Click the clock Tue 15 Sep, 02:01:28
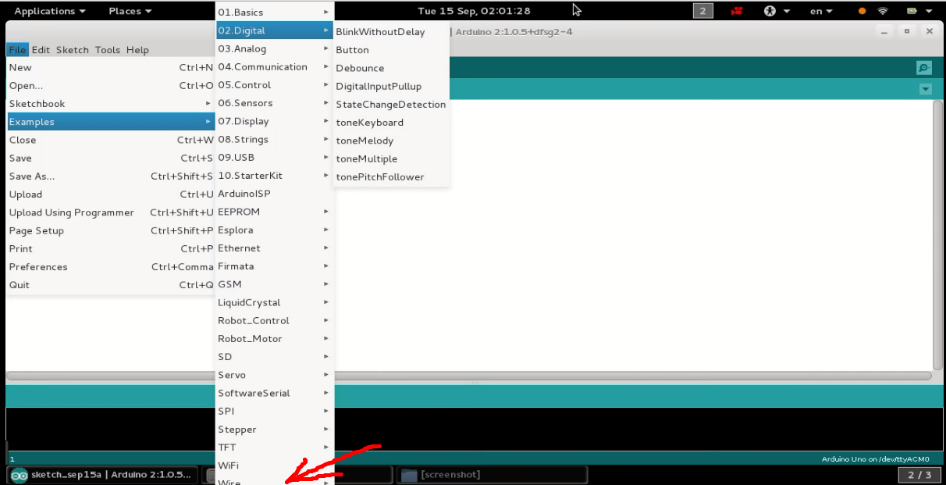This screenshot has width=946, height=485. 474,11
